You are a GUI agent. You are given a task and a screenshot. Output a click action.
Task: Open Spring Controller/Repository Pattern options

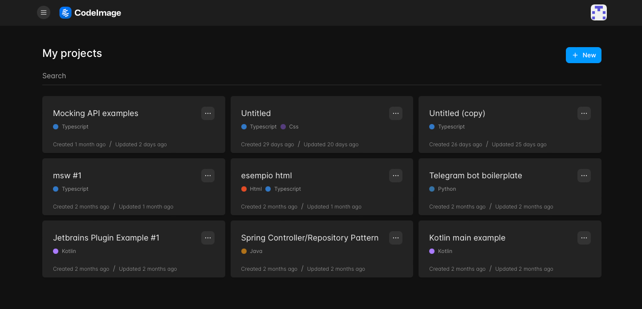(396, 238)
